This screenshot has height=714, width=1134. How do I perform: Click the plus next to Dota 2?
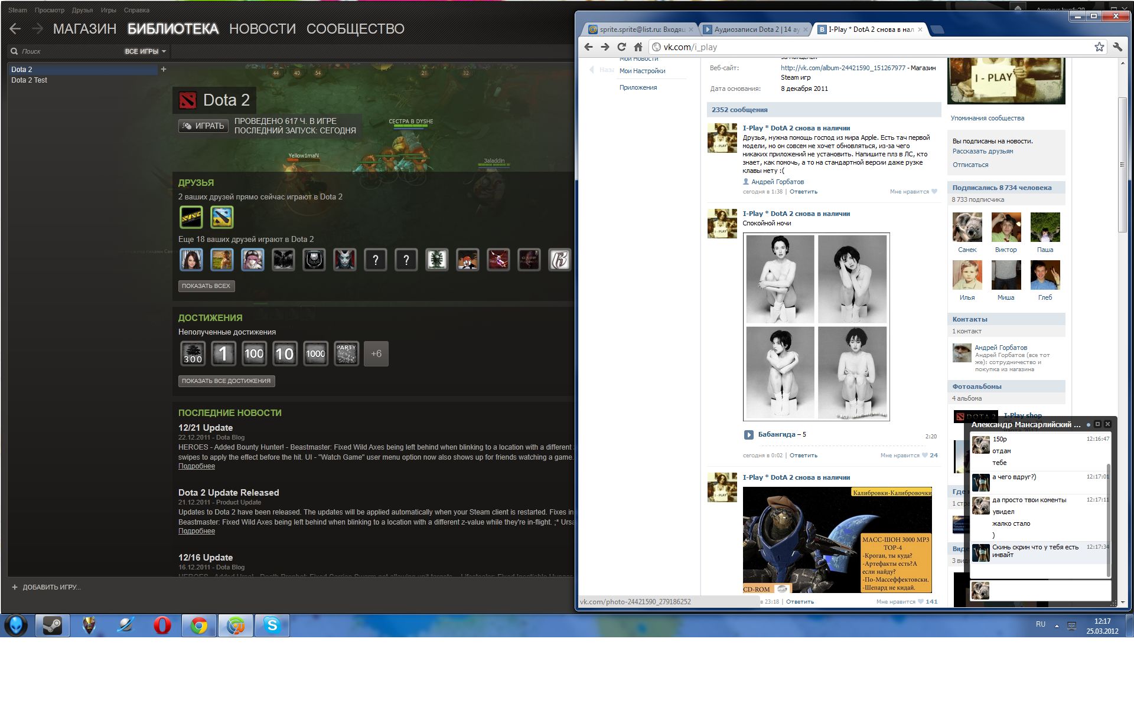[x=164, y=70]
